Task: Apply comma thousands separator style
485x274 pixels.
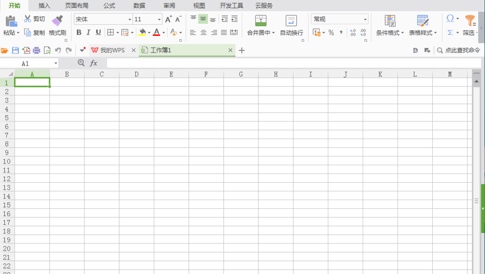Action: 341,33
